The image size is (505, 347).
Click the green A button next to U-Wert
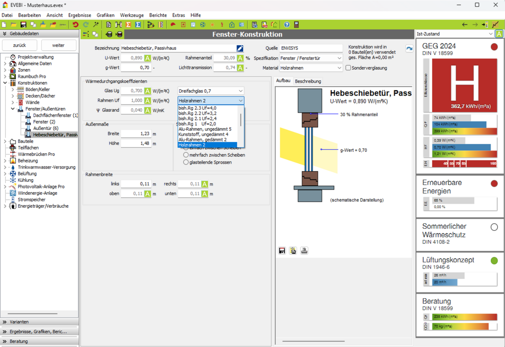[147, 58]
